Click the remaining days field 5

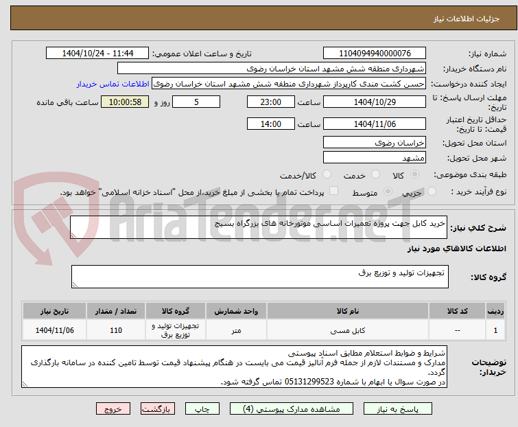click(x=196, y=102)
